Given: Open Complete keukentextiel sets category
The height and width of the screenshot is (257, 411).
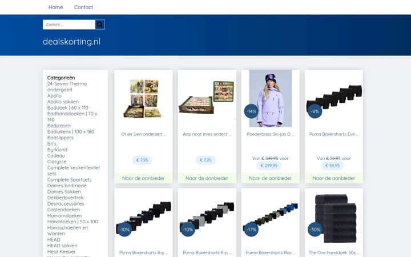Looking at the screenshot, I should [74, 171].
